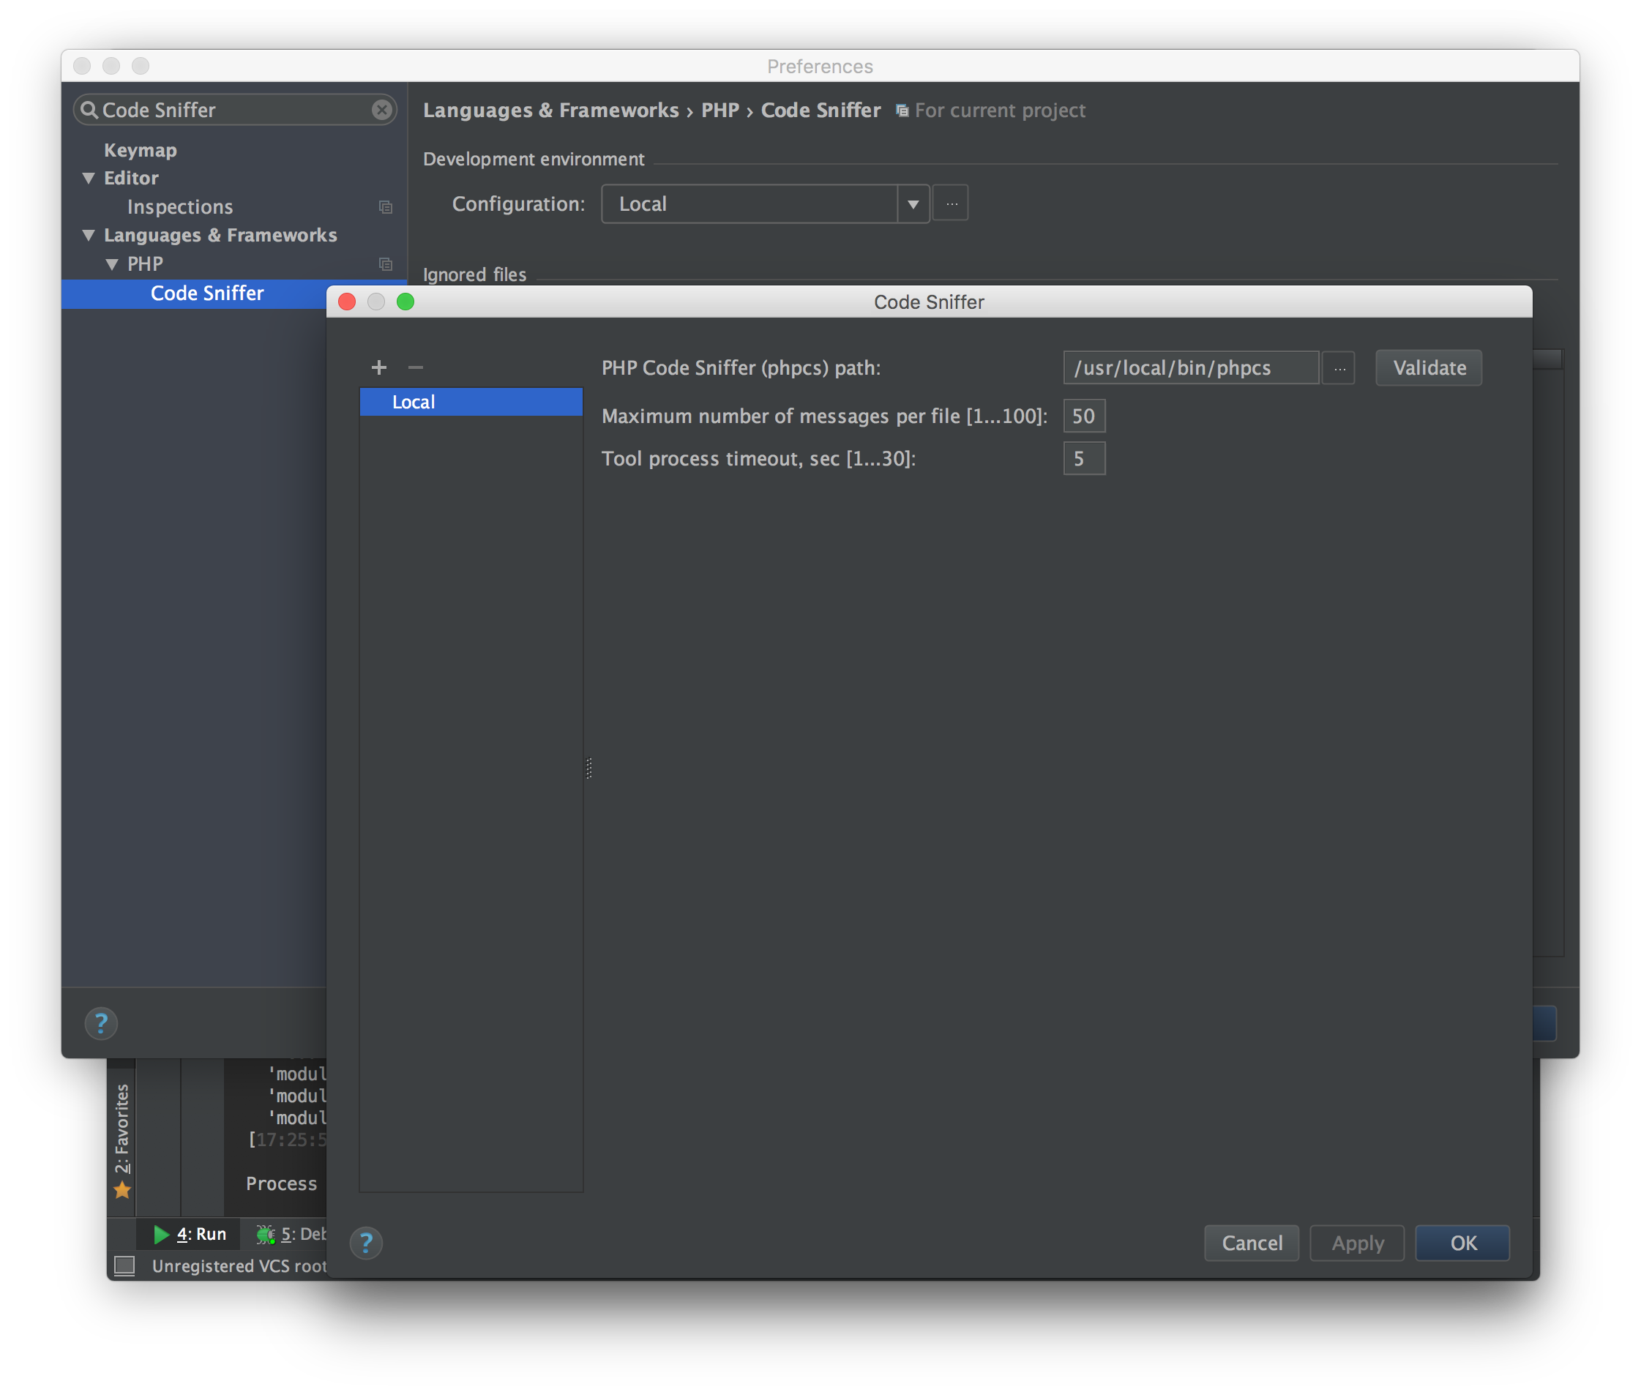This screenshot has width=1641, height=1395.
Task: Click Cancel in Code Sniffer dialog
Action: click(x=1252, y=1243)
